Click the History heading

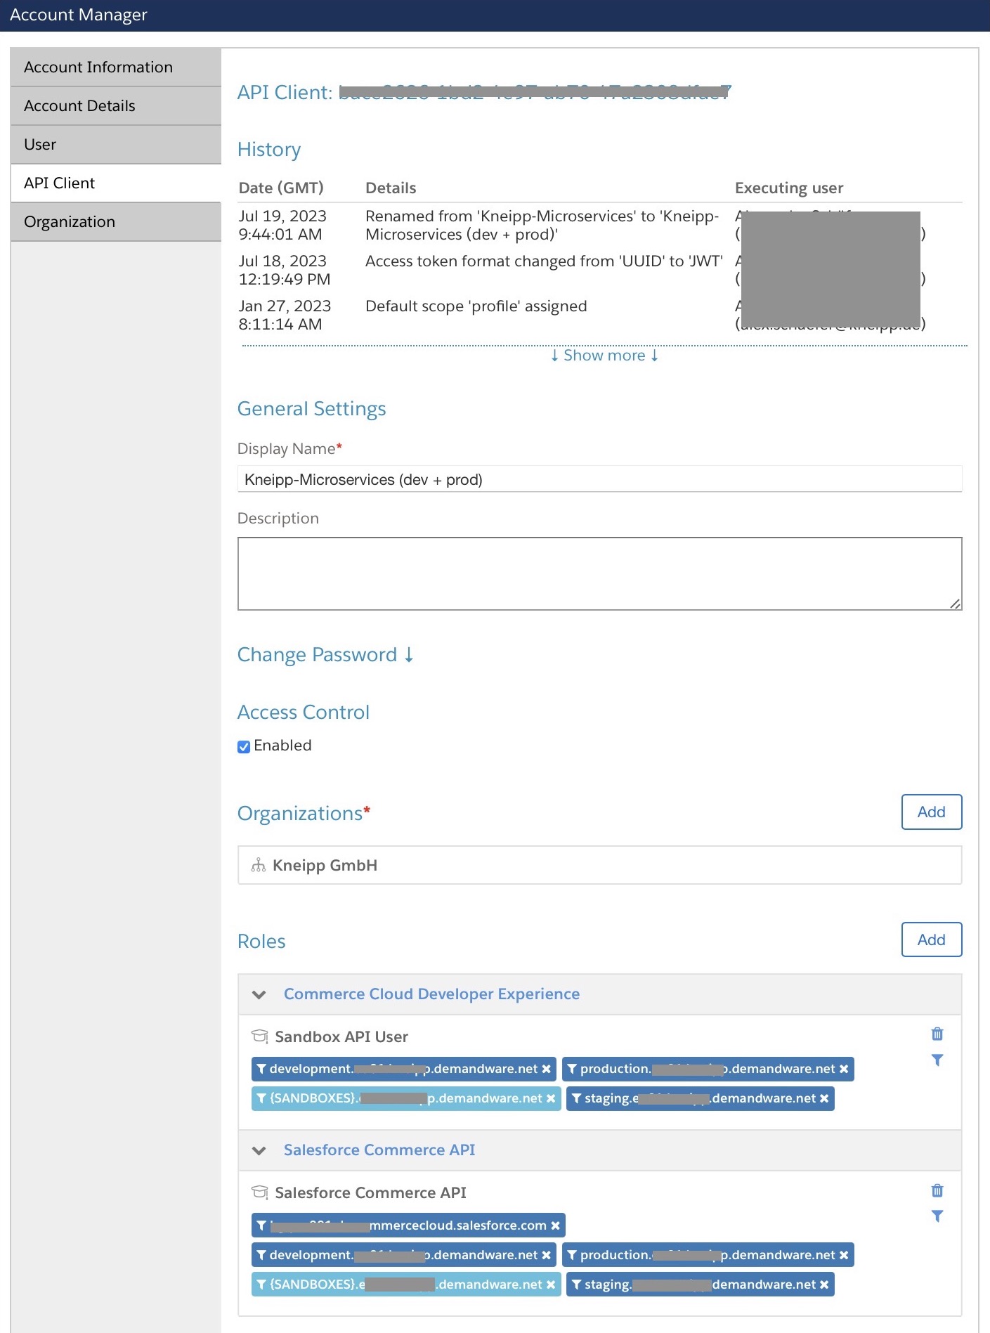pos(269,150)
